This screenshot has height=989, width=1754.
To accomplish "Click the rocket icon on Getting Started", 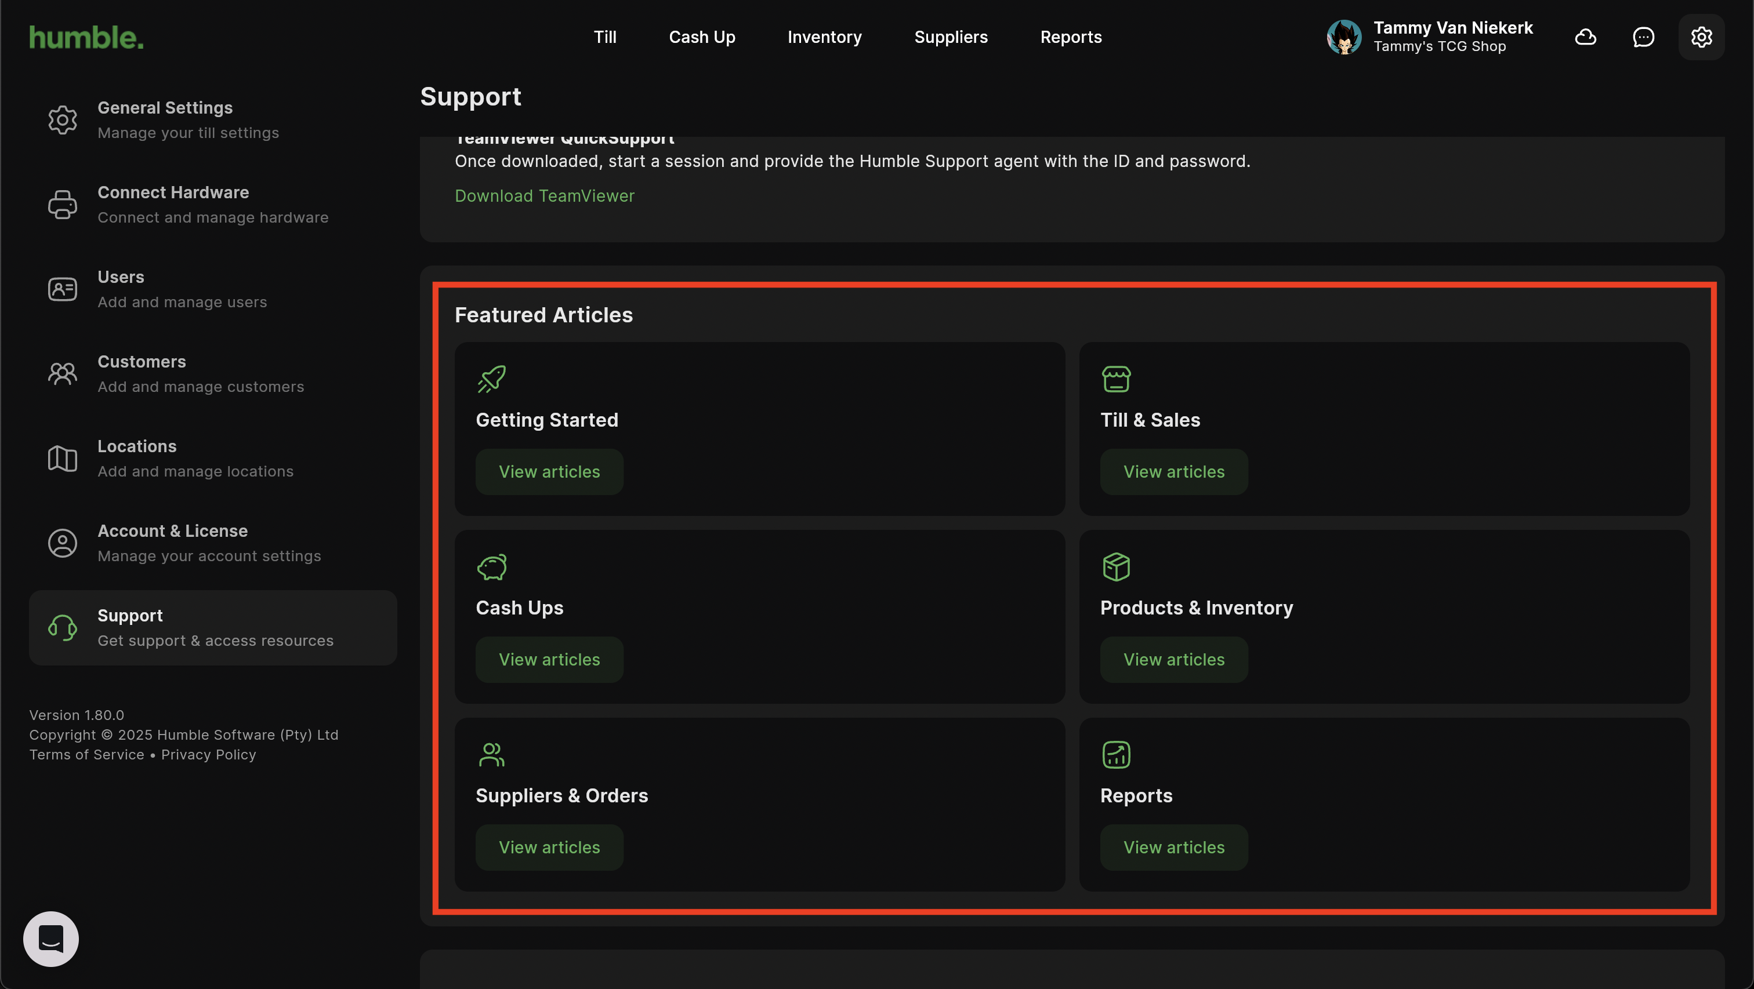I will [492, 379].
